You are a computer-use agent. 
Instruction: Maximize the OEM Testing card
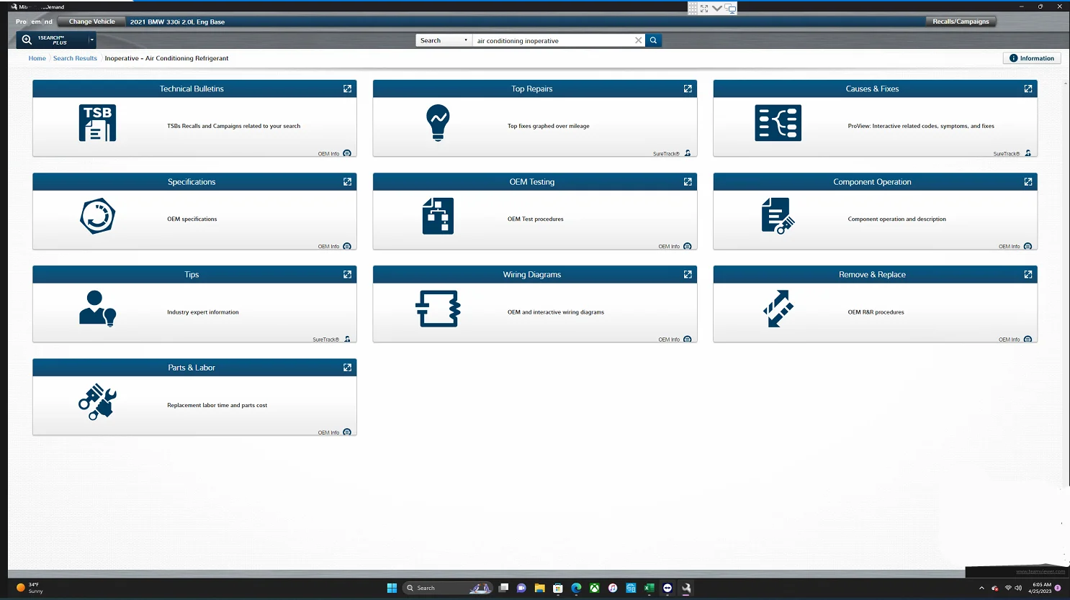pyautogui.click(x=688, y=182)
